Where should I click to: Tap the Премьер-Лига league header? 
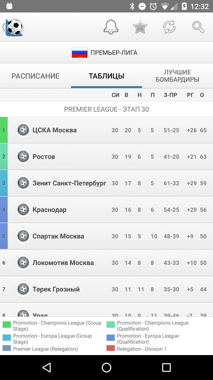point(114,53)
